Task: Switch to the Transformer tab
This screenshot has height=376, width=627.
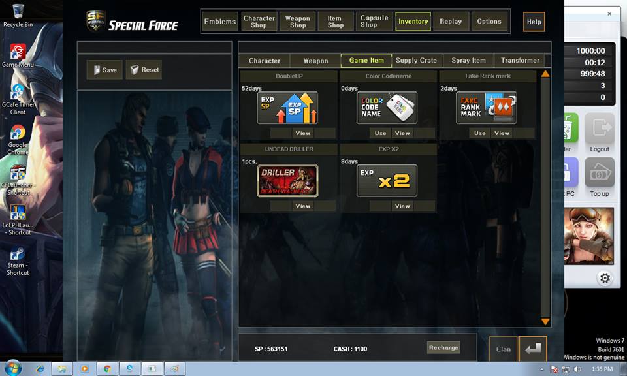Action: pyautogui.click(x=520, y=60)
